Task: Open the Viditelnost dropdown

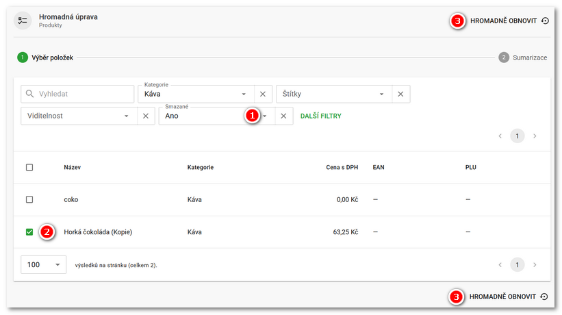Action: coord(78,116)
